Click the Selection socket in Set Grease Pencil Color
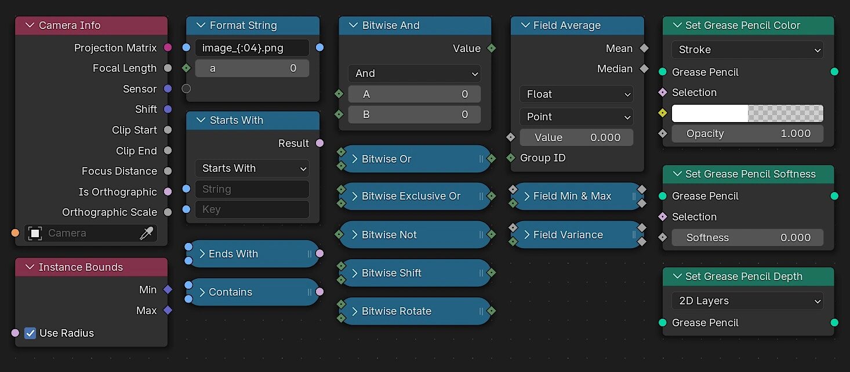 click(x=663, y=92)
